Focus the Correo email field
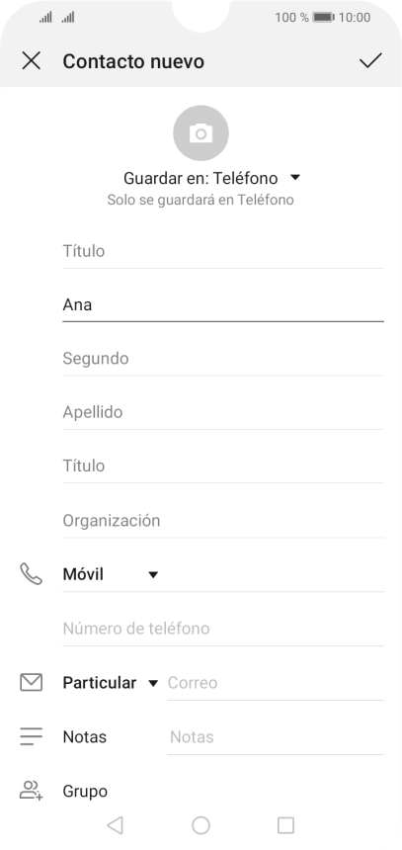 tap(276, 683)
